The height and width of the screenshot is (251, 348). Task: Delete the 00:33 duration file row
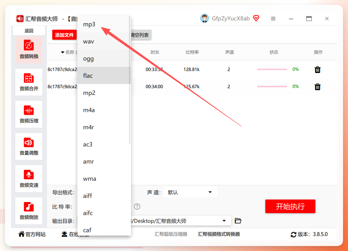click(318, 70)
